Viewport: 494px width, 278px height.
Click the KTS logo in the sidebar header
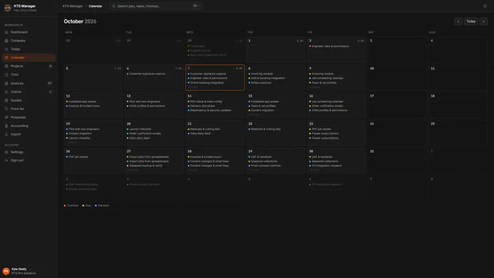click(x=8, y=8)
